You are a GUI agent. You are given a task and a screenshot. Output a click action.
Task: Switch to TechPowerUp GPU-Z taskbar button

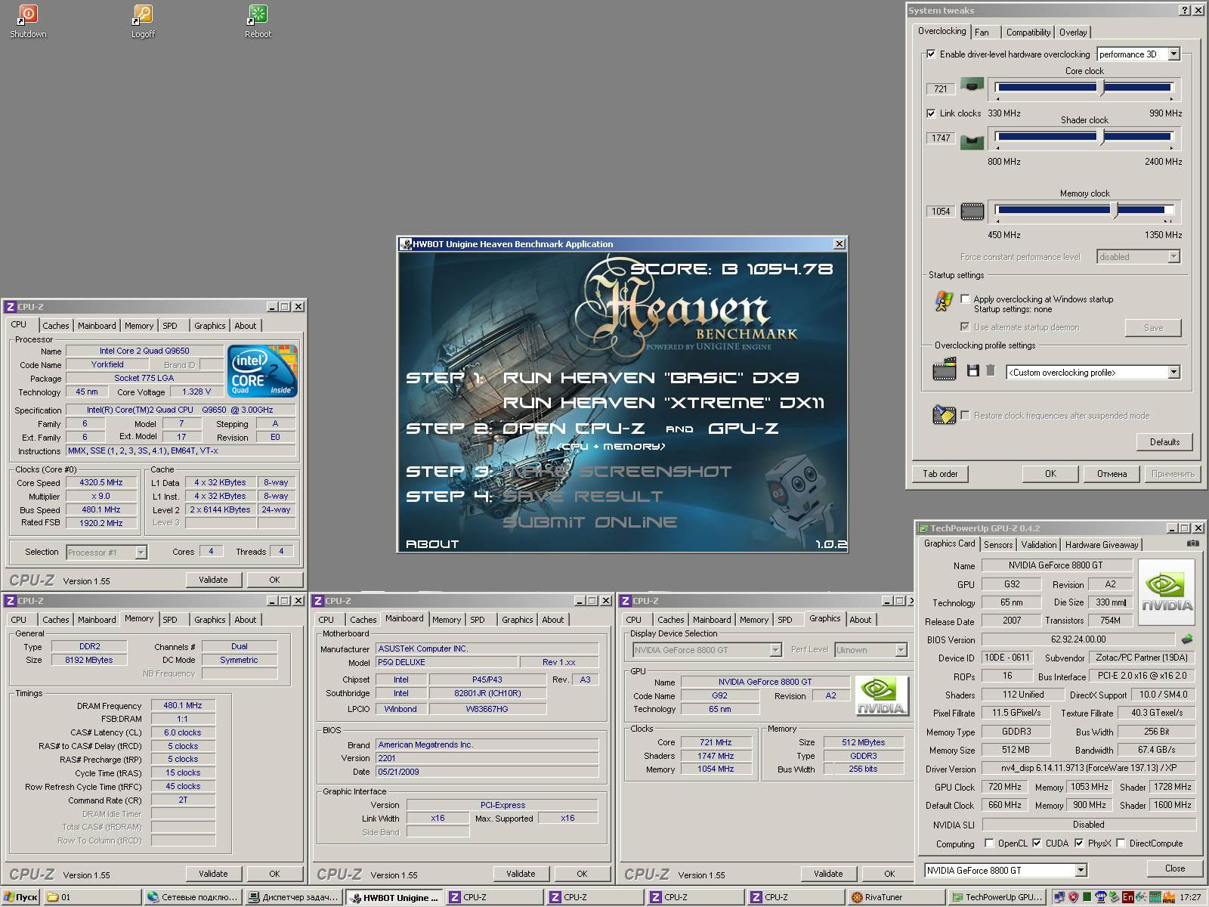(996, 897)
